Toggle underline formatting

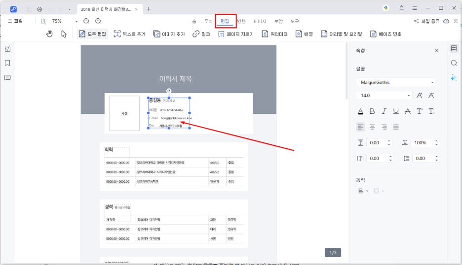tap(396, 111)
